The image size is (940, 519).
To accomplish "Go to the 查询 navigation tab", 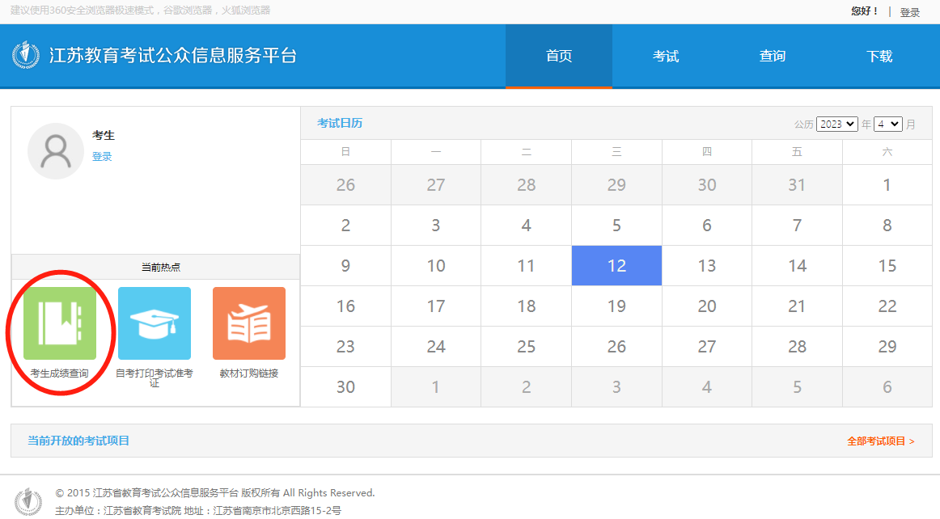I will [x=773, y=56].
